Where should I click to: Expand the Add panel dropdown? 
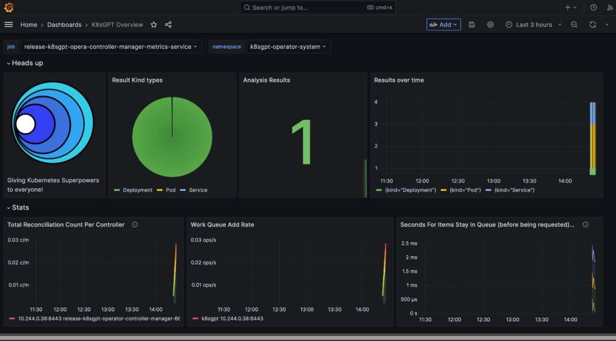pyautogui.click(x=443, y=25)
